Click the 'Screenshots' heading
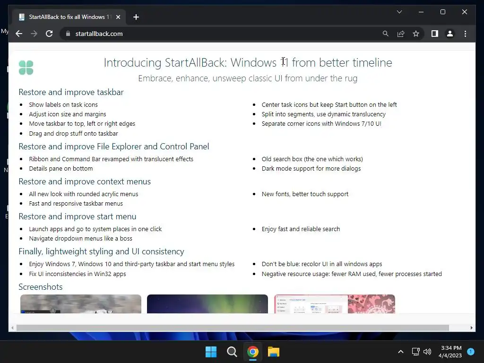Screen dimensions: 484x363 [41, 287]
